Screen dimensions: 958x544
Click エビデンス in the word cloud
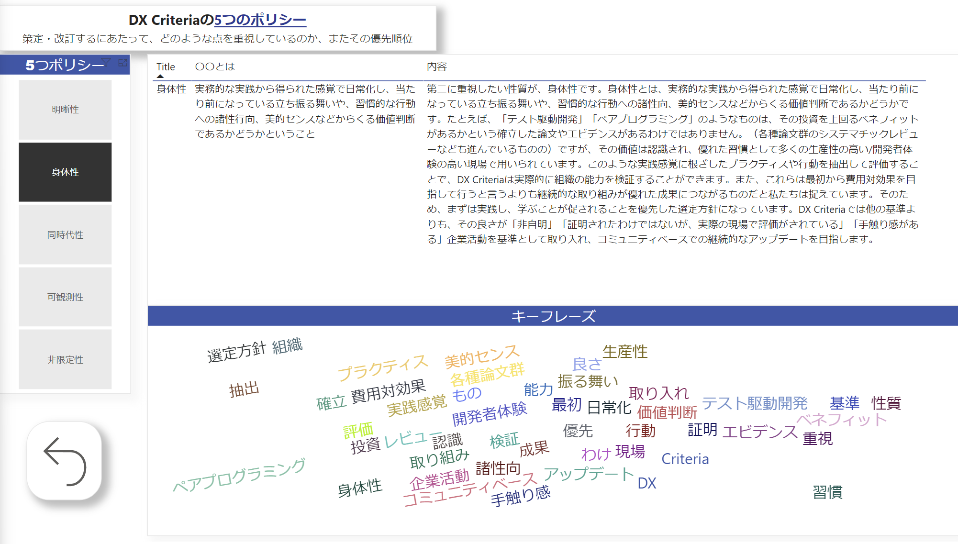click(760, 432)
